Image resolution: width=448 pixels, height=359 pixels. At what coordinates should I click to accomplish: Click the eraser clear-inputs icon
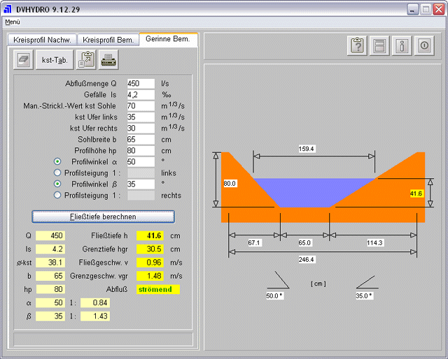click(x=23, y=59)
